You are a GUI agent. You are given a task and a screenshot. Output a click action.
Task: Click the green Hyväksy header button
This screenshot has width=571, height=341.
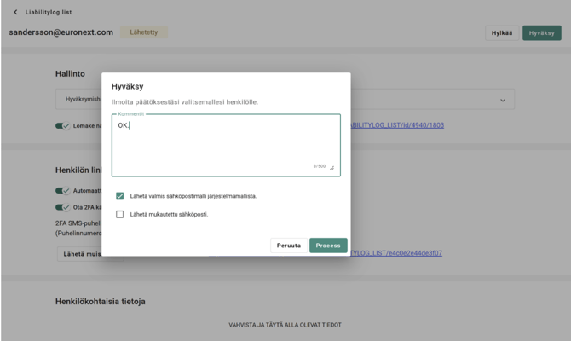[x=541, y=33]
